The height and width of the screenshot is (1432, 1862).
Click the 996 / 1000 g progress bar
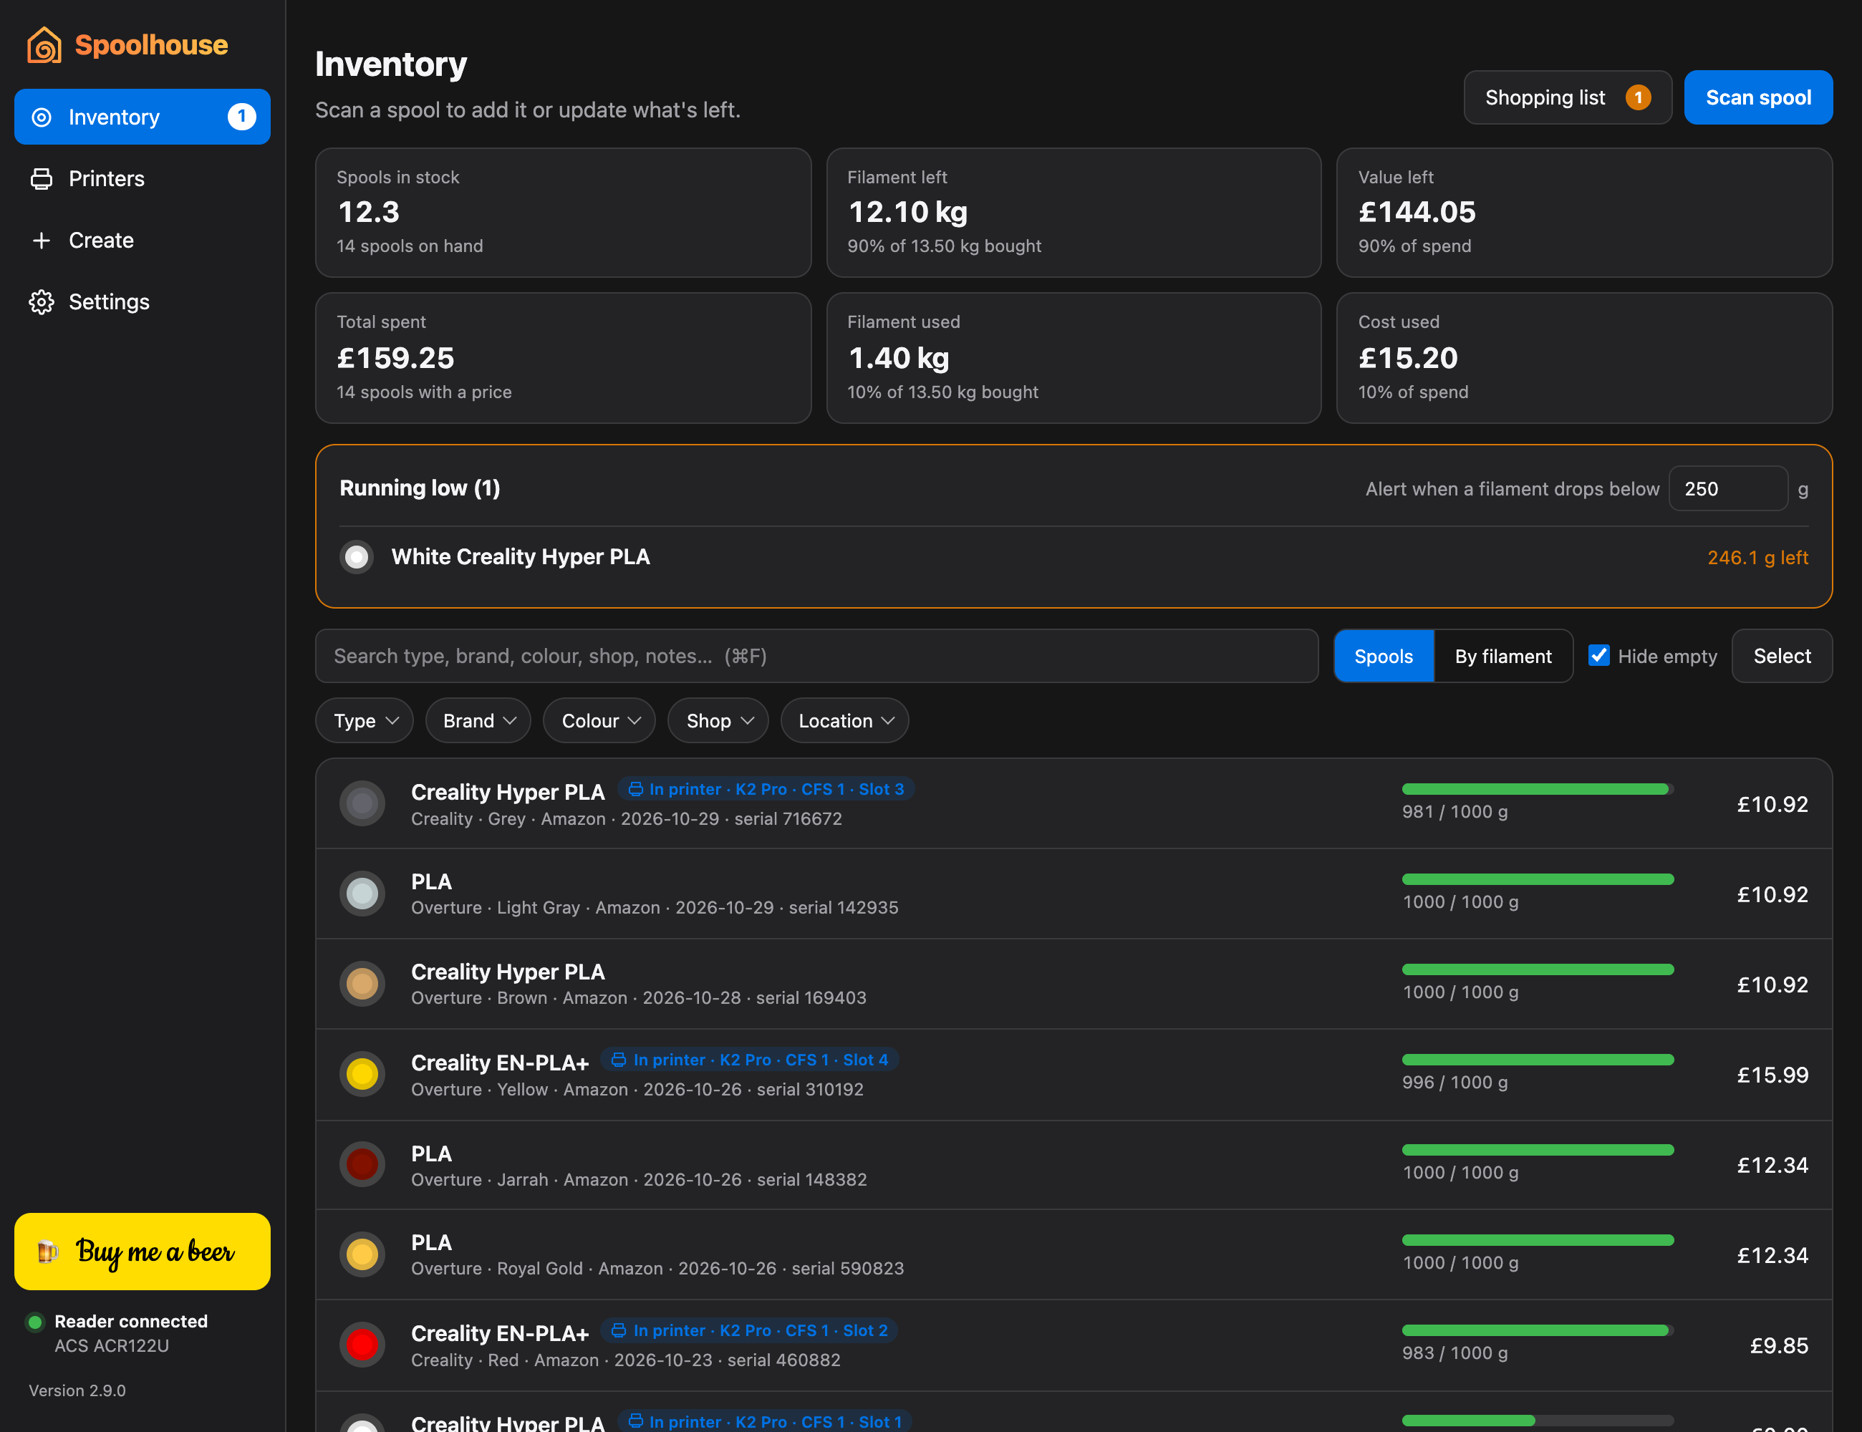(x=1538, y=1060)
